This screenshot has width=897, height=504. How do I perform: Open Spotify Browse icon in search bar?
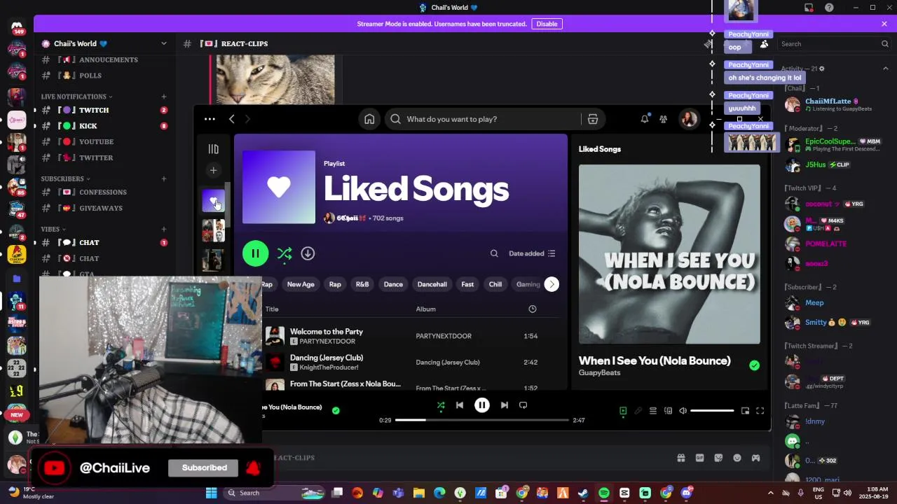tap(593, 119)
